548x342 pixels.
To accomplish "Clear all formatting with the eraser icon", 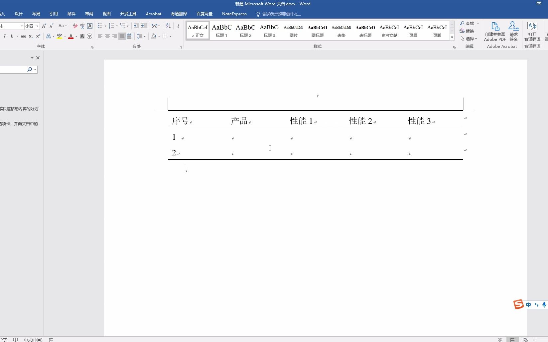I will (75, 26).
